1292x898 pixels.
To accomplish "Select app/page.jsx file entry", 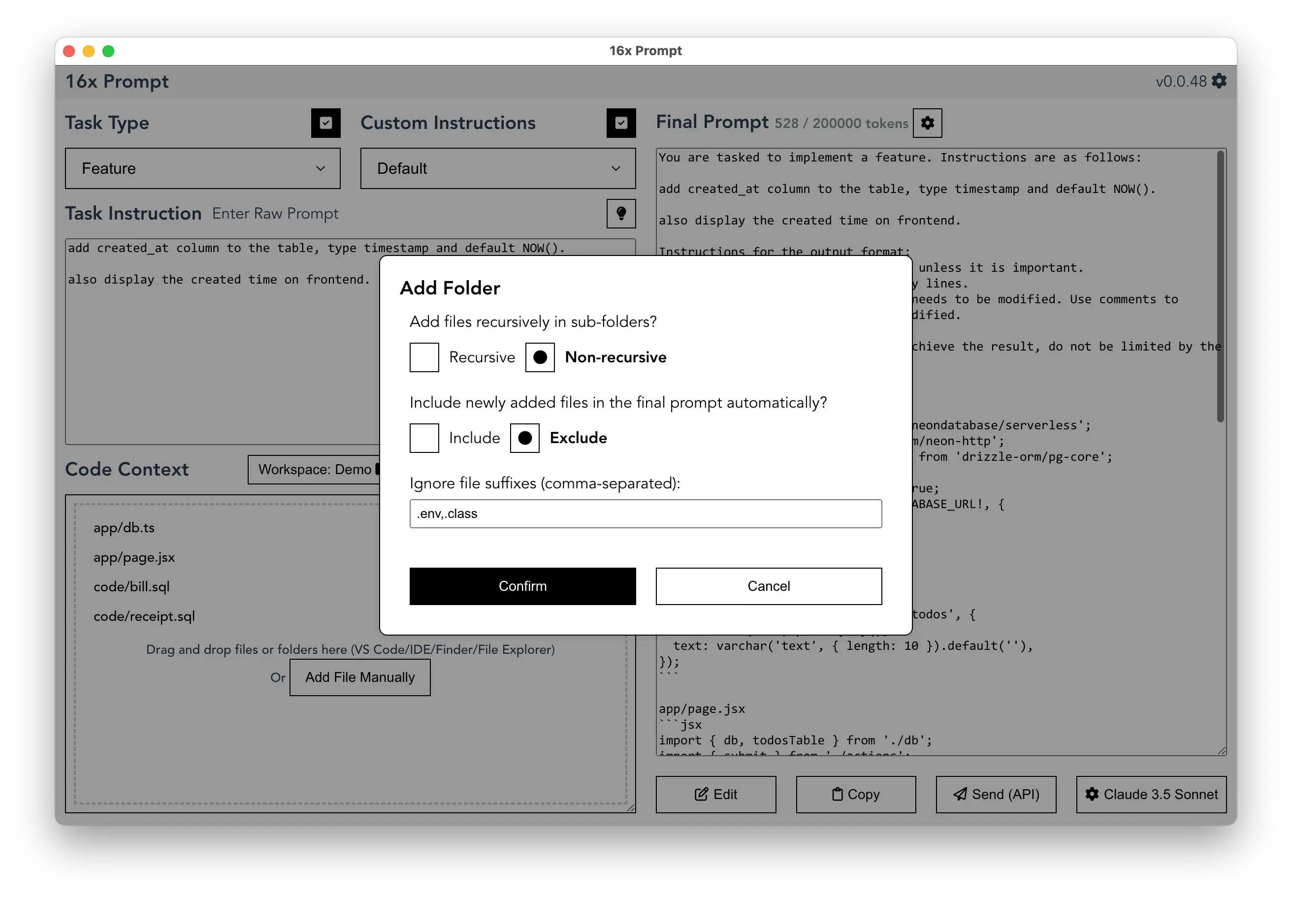I will pyautogui.click(x=134, y=557).
